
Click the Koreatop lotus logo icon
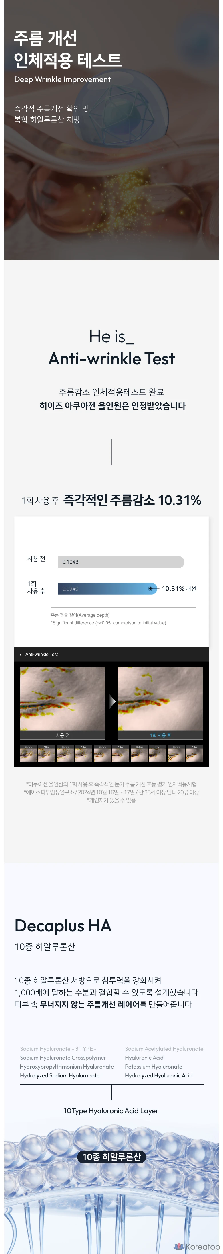[179, 1246]
